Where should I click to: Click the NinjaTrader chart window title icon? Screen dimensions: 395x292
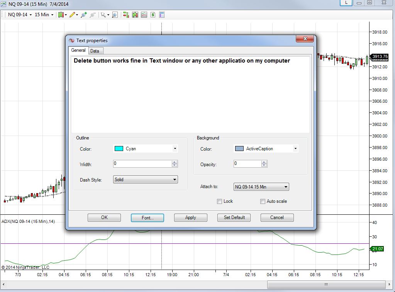pos(3,4)
